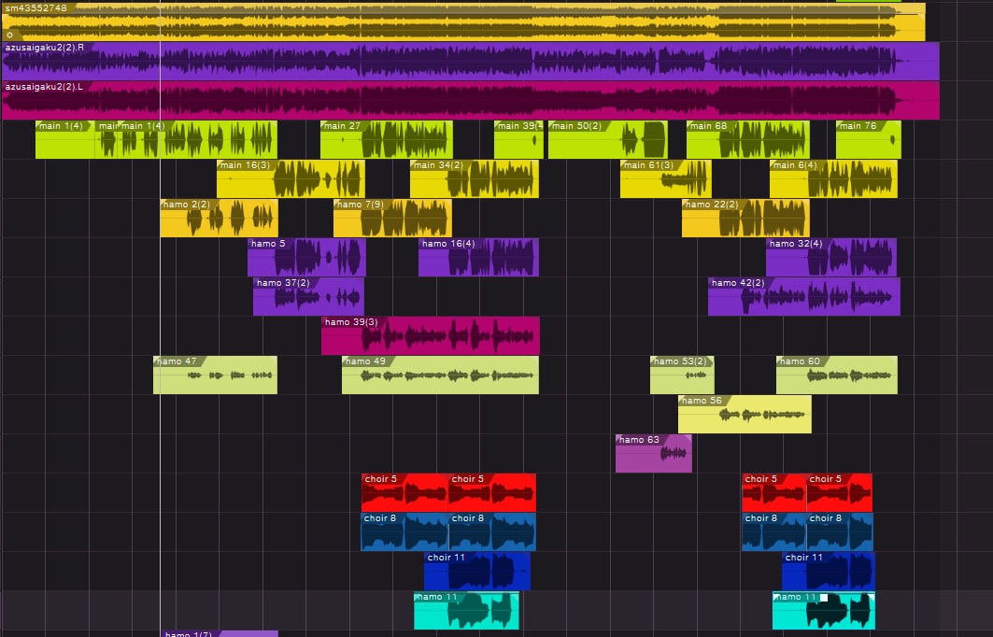Image resolution: width=993 pixels, height=637 pixels.
Task: Select the main 68 clip
Action: click(x=748, y=139)
